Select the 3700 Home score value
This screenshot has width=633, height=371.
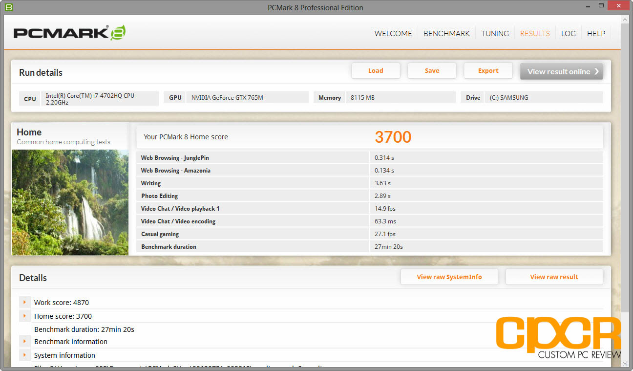393,137
